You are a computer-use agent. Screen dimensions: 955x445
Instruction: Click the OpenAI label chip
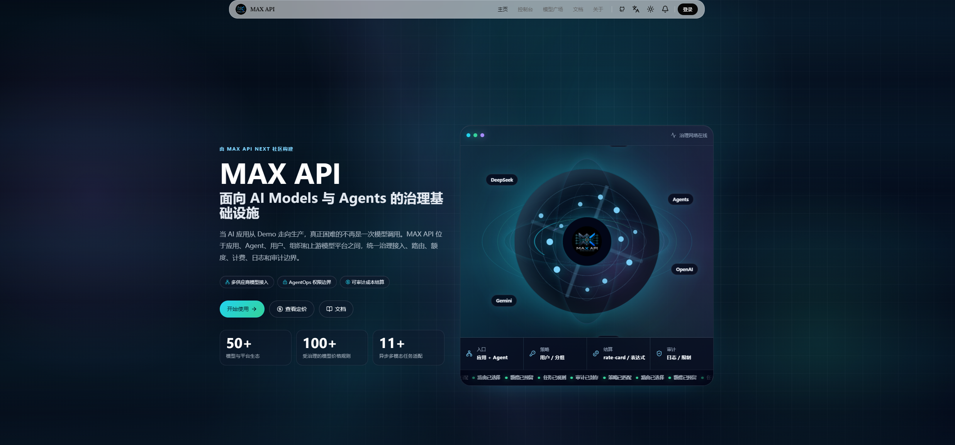tap(684, 269)
